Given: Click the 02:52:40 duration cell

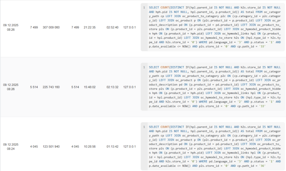Looking at the screenshot, I should [x=112, y=27].
